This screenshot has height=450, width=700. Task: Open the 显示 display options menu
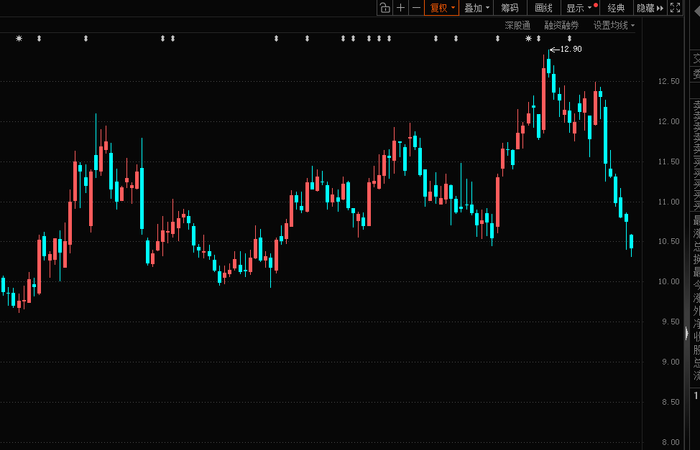point(578,8)
